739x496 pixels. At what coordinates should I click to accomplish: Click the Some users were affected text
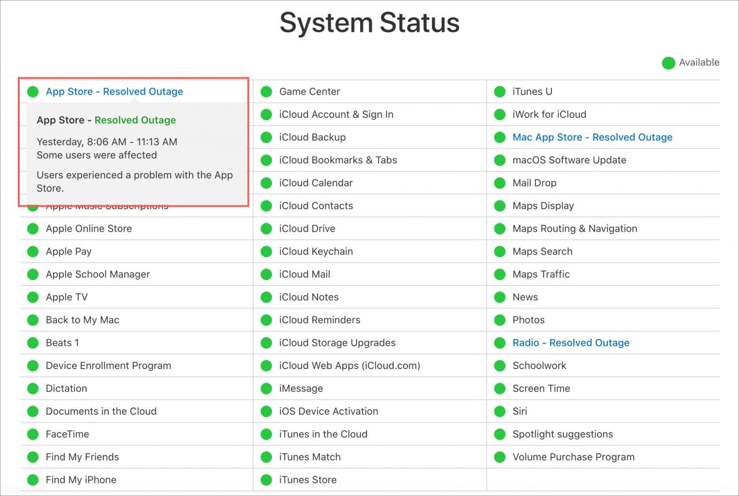[96, 155]
